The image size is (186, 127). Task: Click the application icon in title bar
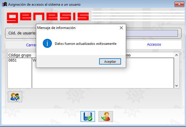point(4,4)
